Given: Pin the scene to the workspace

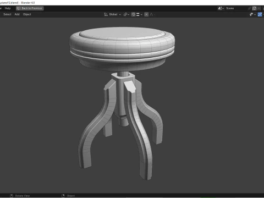Looking at the screenshot, I should pos(249,8).
